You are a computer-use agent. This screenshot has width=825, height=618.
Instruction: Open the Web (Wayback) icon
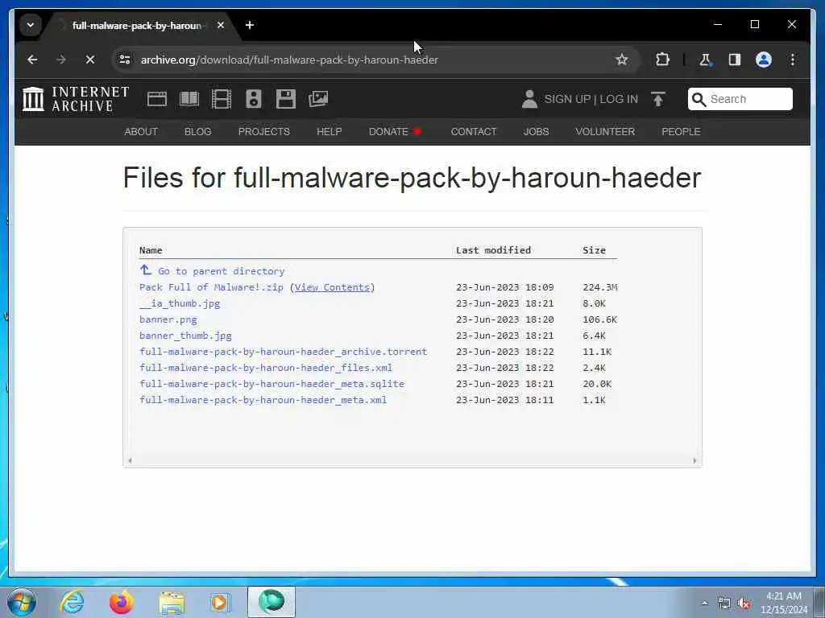pos(157,99)
